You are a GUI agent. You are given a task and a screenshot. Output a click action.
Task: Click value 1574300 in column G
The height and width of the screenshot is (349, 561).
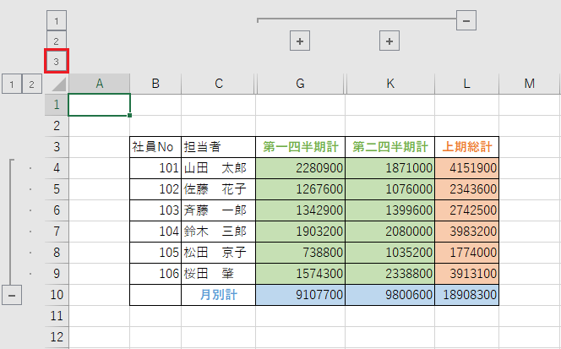[x=300, y=274]
